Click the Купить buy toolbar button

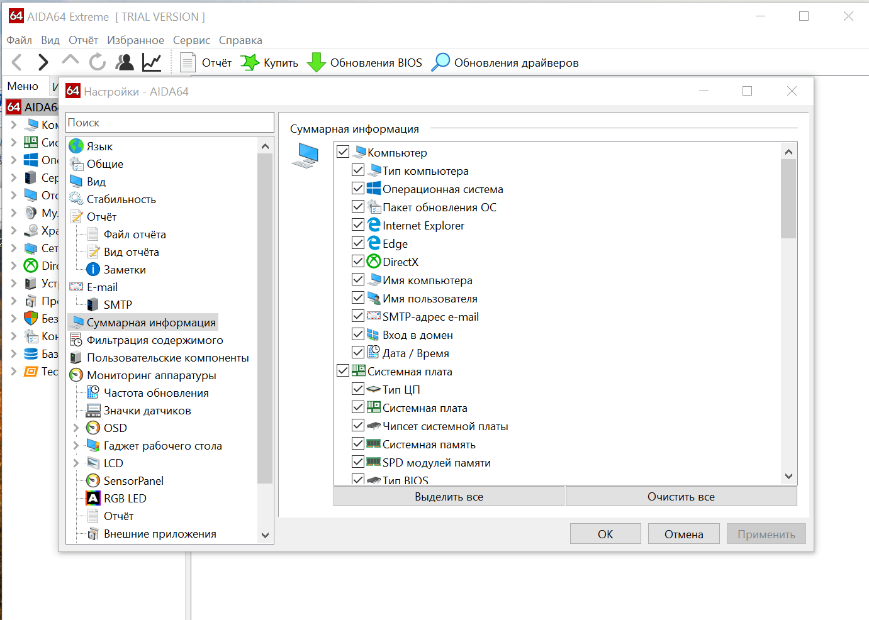[269, 62]
